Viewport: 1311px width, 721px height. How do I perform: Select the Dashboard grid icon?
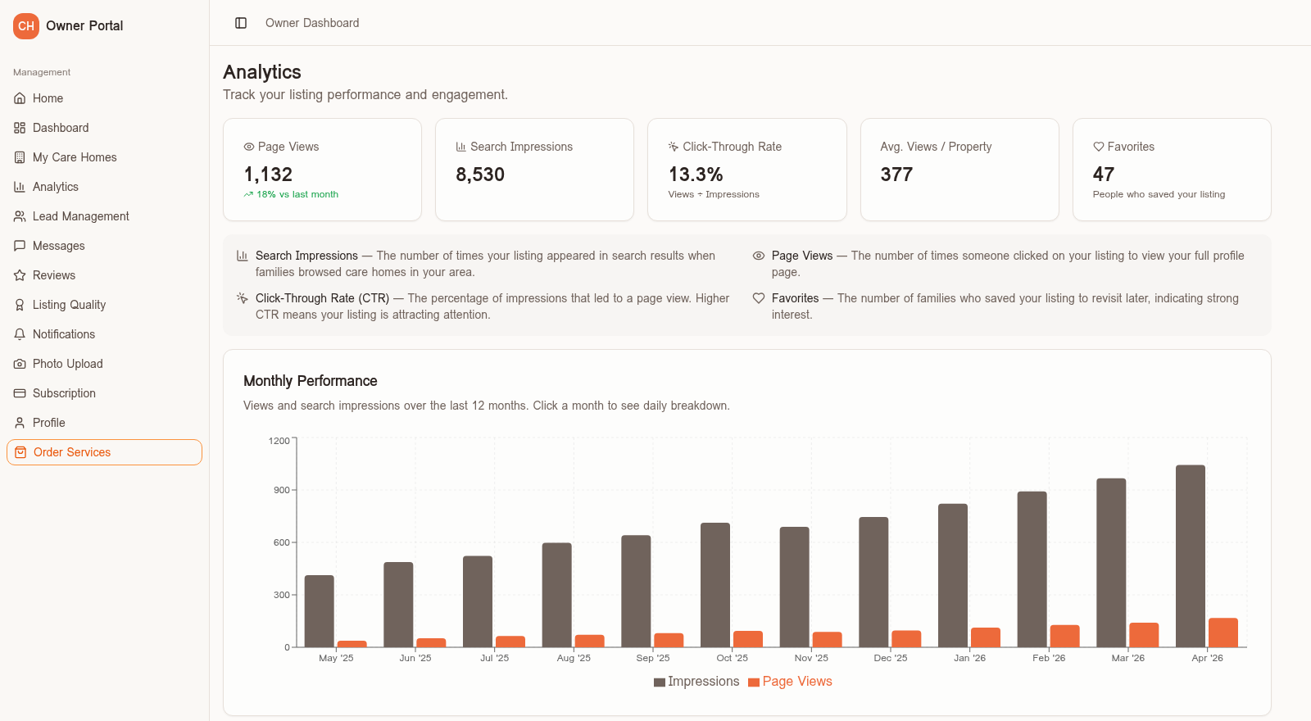pos(20,128)
